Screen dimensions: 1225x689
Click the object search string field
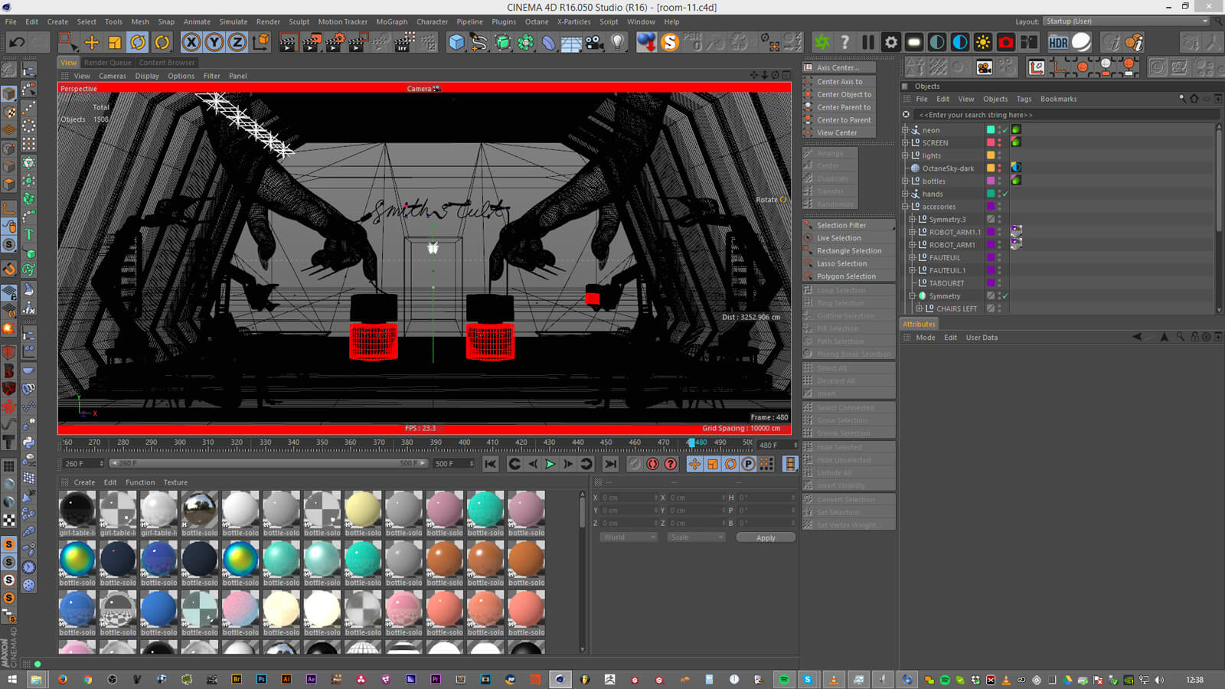[x=1066, y=115]
